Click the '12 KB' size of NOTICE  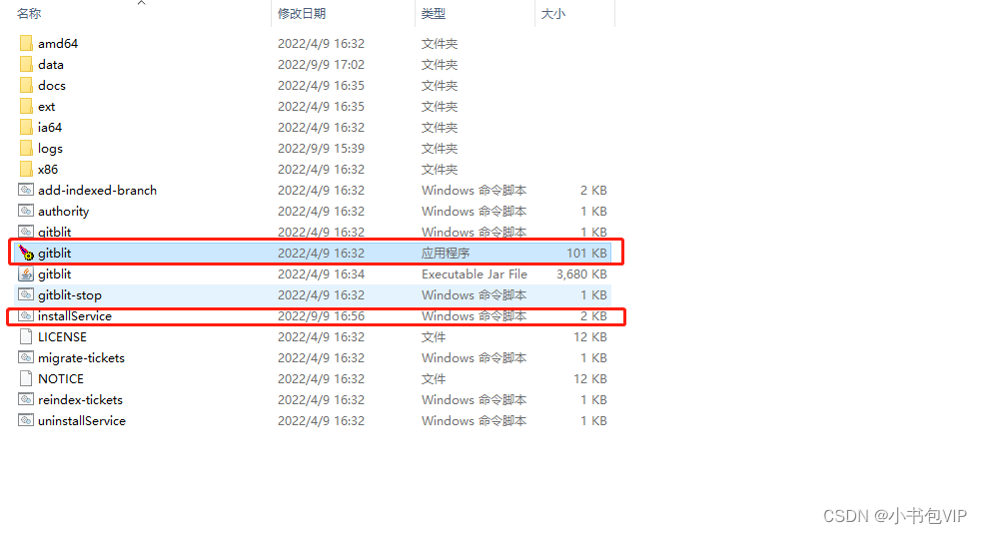coord(590,378)
